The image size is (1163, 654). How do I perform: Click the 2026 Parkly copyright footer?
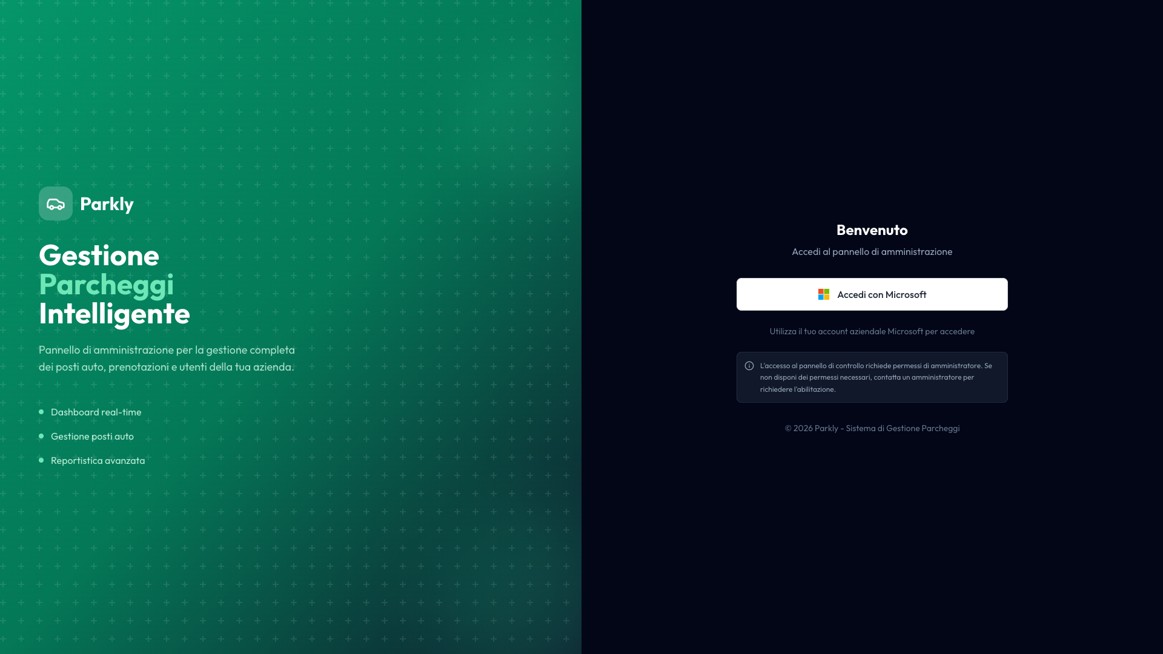point(872,428)
